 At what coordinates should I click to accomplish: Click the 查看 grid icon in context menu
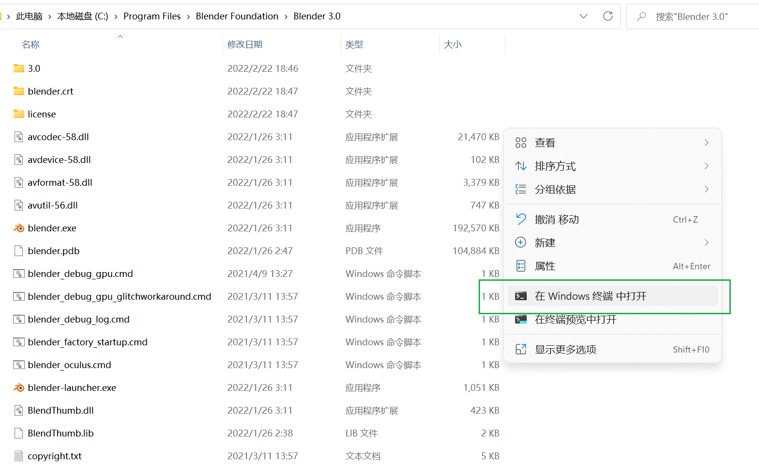[521, 143]
